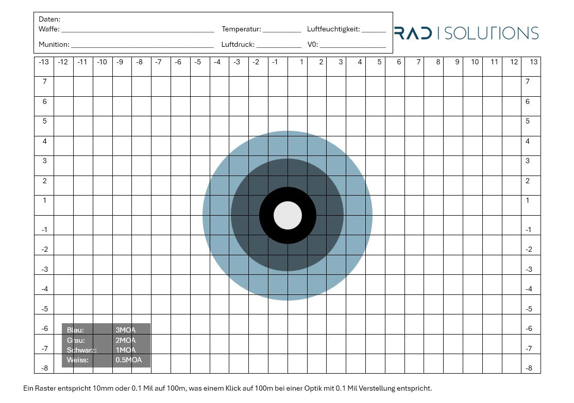
Task: Click the '0.5MOA' legend value
Action: [x=128, y=360]
